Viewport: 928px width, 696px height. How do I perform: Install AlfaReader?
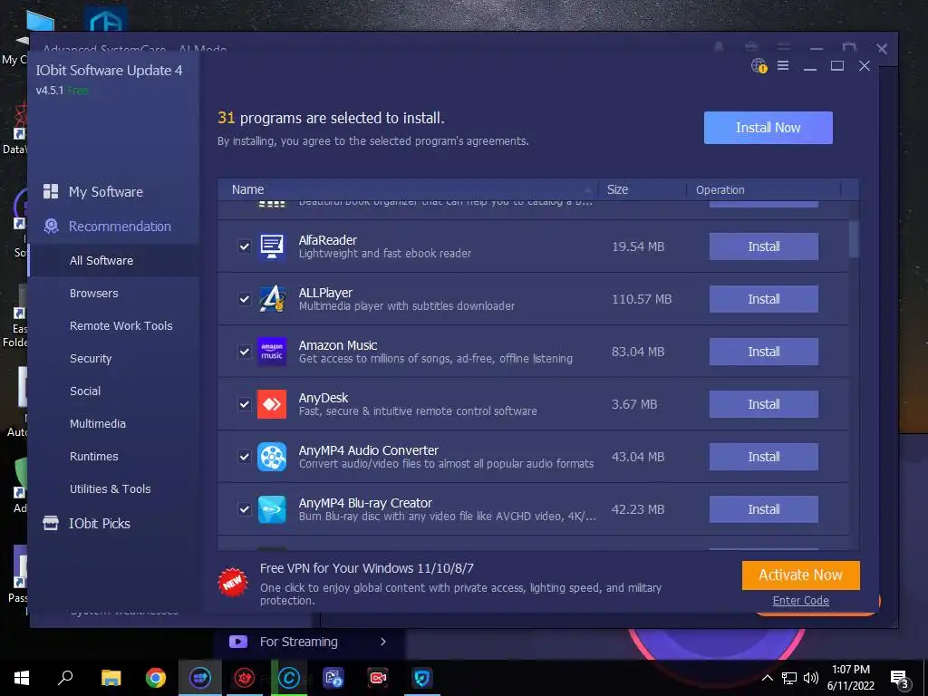point(763,246)
